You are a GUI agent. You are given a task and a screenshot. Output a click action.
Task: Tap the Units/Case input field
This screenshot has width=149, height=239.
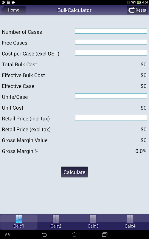tap(111, 96)
